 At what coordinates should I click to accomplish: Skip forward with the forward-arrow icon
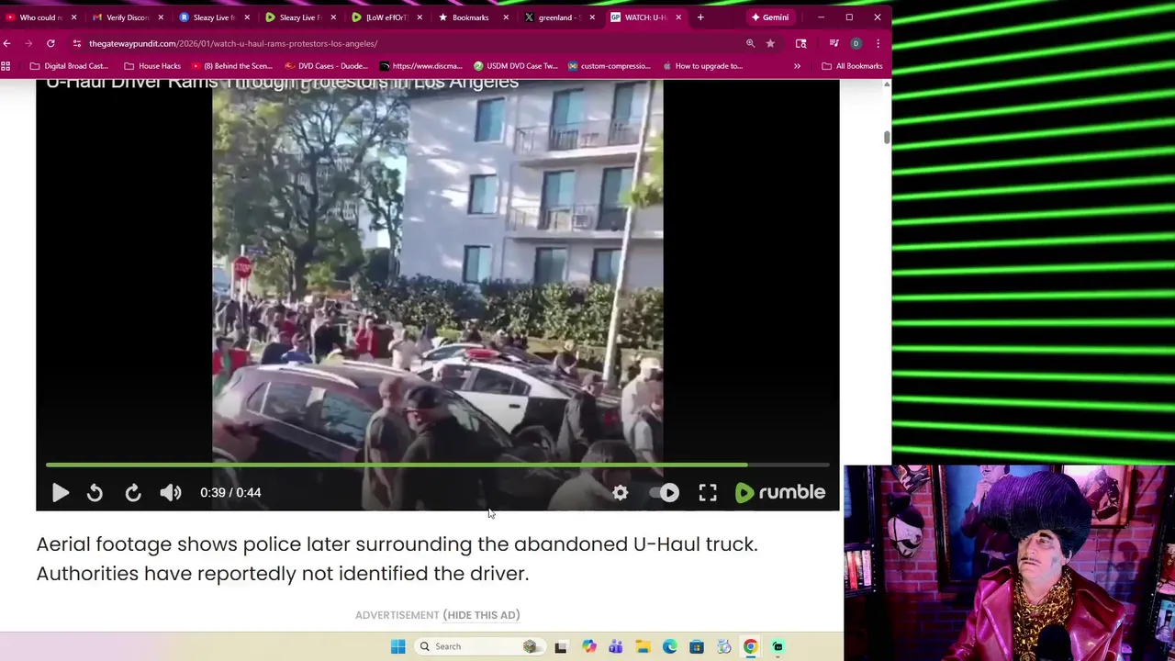[133, 493]
